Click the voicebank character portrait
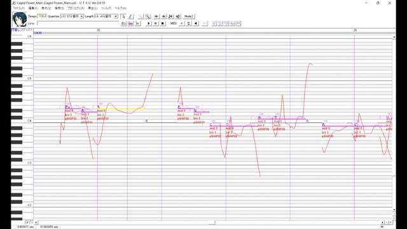This screenshot has height=229, width=407. coord(20,20)
